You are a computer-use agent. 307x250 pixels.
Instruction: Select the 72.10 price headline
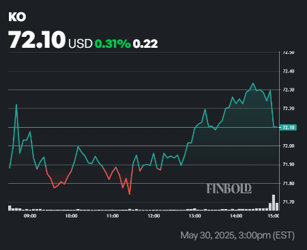tap(37, 40)
